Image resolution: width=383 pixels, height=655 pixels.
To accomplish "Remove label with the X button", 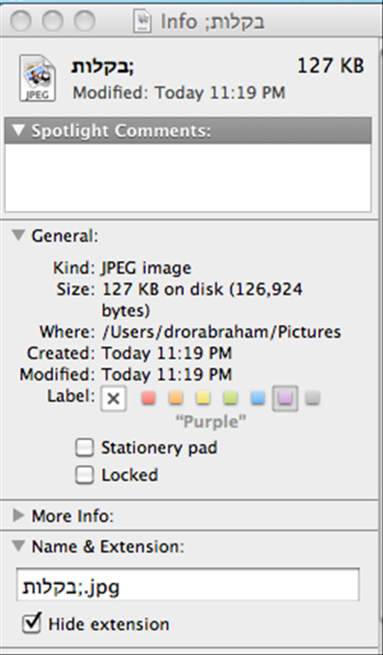I will (113, 398).
